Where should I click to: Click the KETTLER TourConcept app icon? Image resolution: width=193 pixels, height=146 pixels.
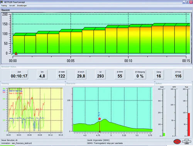[2, 2]
